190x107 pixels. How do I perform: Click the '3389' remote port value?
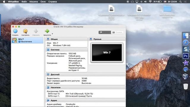(84, 81)
